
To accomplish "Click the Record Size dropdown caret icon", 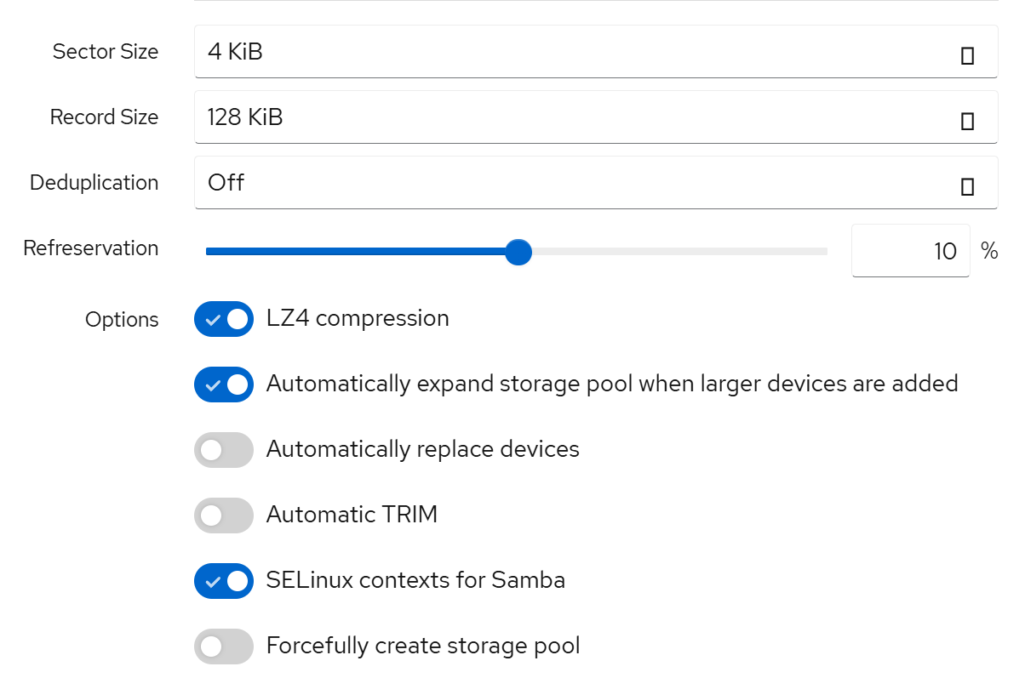I will [x=967, y=122].
